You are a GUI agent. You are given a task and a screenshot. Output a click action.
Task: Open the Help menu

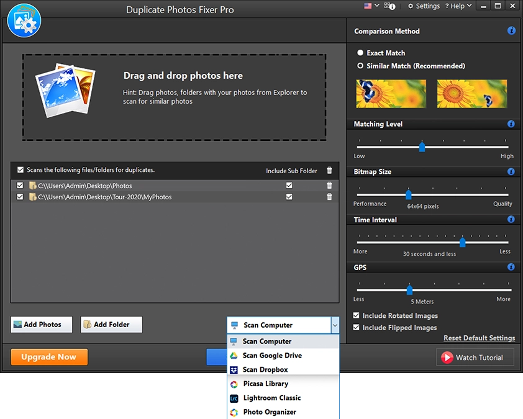[458, 6]
